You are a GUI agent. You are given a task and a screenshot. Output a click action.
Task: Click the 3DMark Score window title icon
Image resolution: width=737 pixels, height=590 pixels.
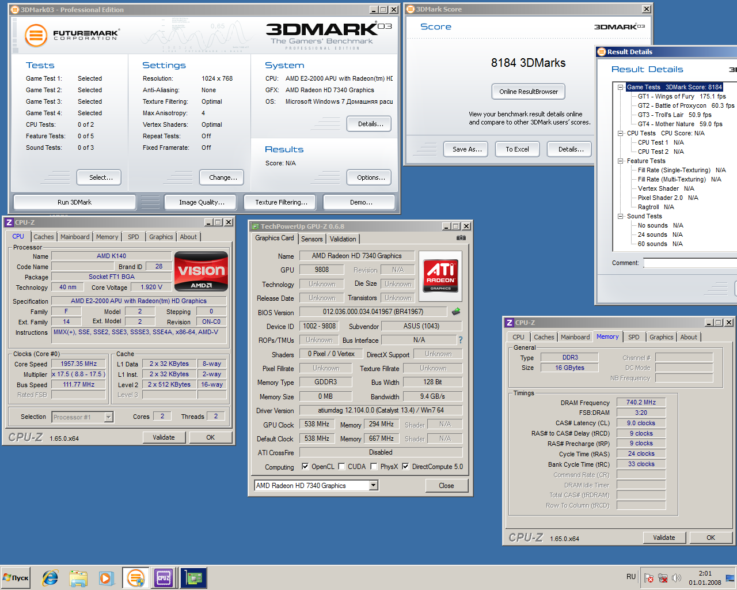click(411, 9)
